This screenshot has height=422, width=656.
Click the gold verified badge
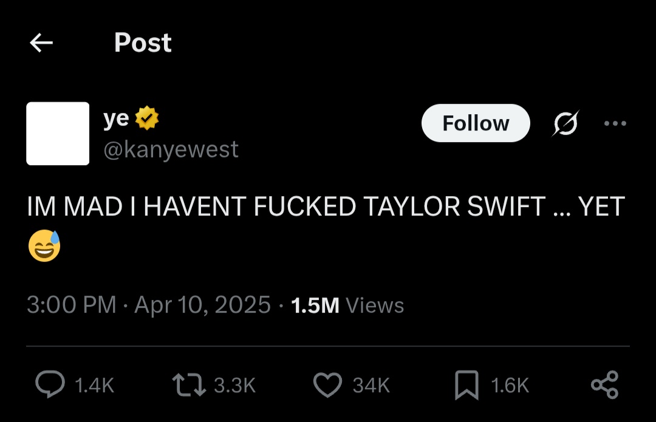146,118
